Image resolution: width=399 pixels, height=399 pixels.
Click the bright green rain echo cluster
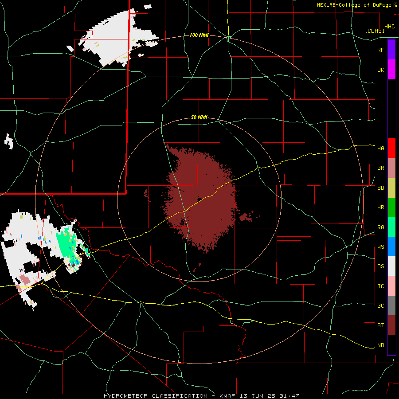[x=66, y=243]
